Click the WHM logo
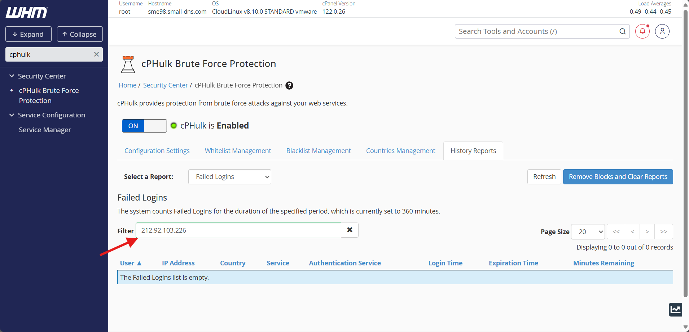 tap(27, 12)
